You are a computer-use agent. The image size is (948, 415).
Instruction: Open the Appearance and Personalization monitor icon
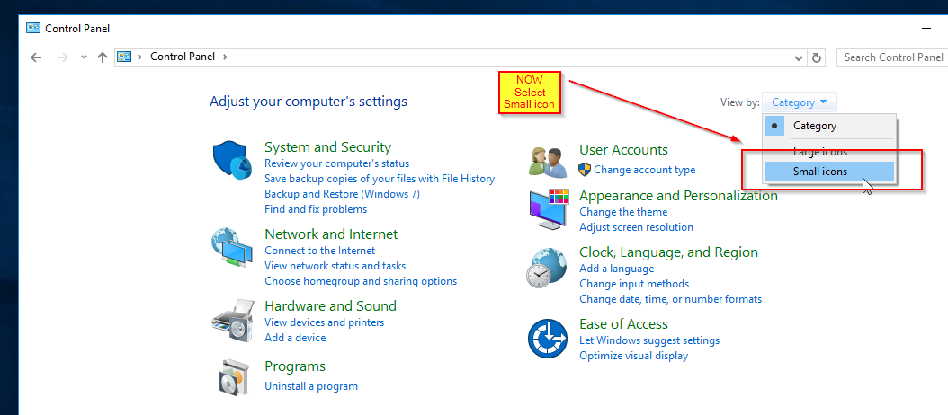coord(550,209)
